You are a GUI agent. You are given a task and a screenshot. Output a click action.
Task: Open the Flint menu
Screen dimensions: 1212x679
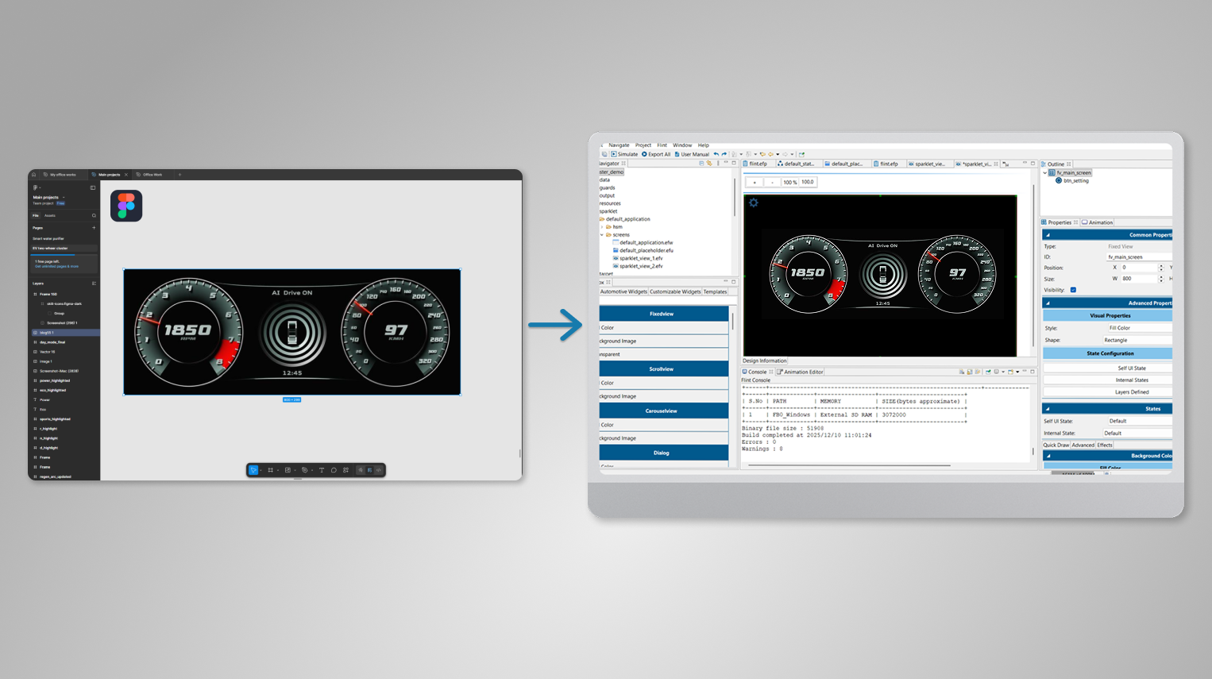(662, 145)
